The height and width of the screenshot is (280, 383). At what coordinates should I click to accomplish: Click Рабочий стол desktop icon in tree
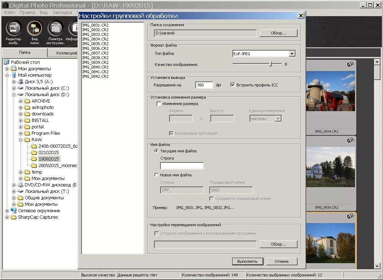(6, 62)
